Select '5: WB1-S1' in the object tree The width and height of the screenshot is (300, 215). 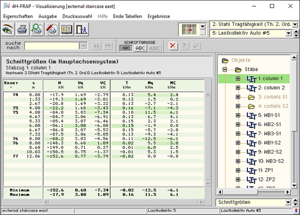click(271, 115)
